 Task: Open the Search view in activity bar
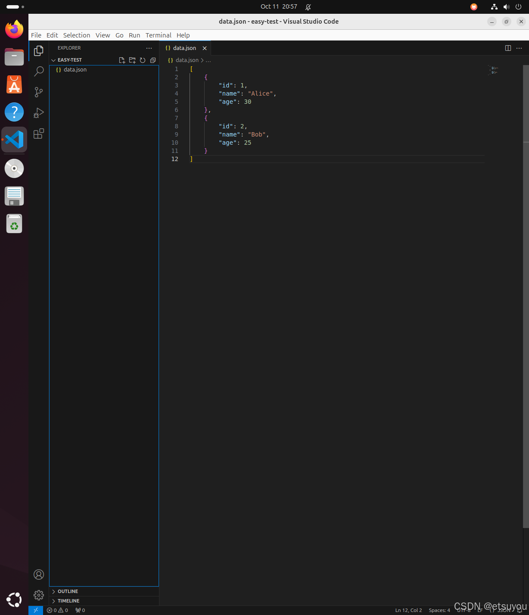[x=39, y=71]
